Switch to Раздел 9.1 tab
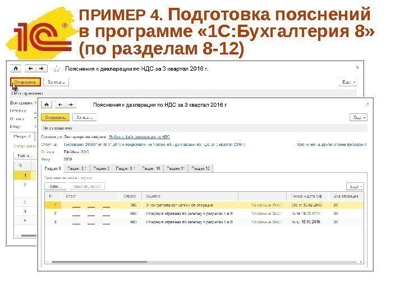The height and width of the screenshot is (303, 404). (126, 168)
